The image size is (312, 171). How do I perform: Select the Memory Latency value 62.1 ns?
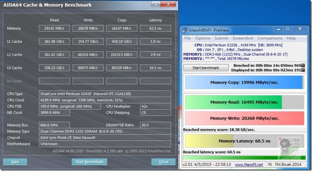coord(155,28)
